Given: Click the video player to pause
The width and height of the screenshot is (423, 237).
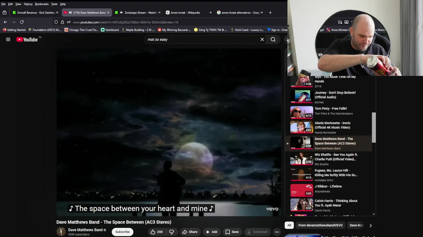Looking at the screenshot, I should click(169, 132).
